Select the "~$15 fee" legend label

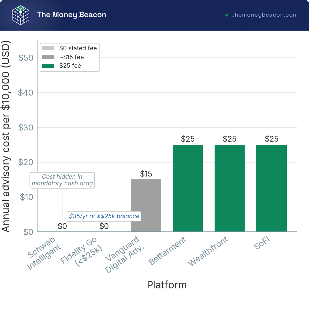coord(72,57)
